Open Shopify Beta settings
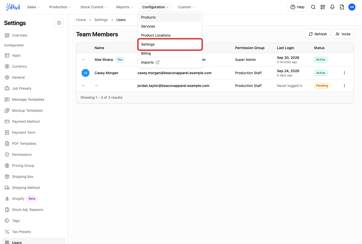 [34, 199]
